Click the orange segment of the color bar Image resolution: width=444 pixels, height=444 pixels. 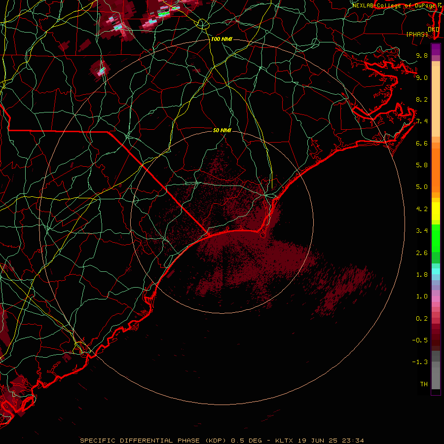click(x=436, y=171)
